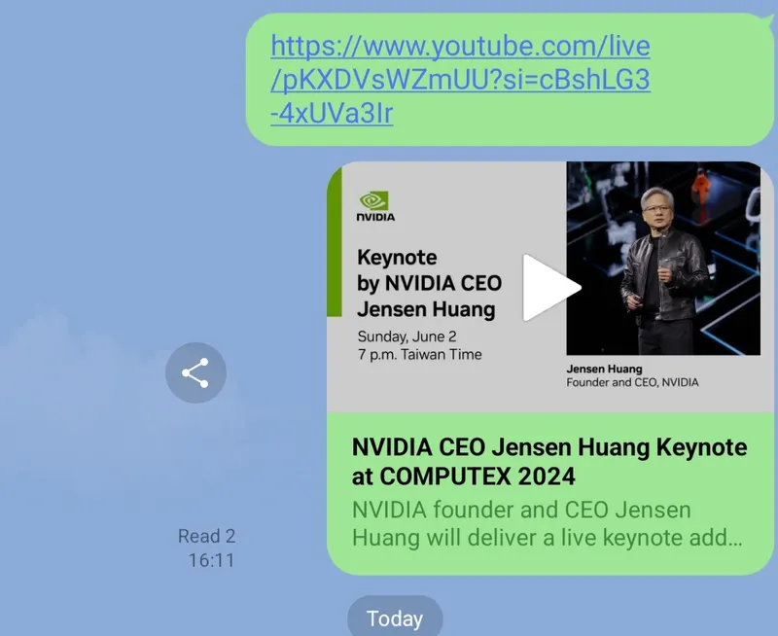Tap the share icon beside the message

[195, 372]
